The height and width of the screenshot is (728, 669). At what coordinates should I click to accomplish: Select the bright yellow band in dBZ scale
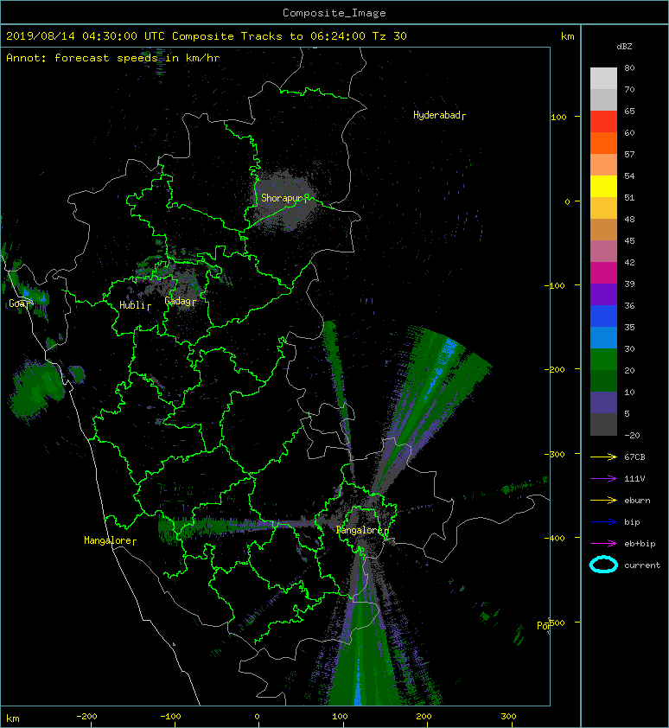603,186
